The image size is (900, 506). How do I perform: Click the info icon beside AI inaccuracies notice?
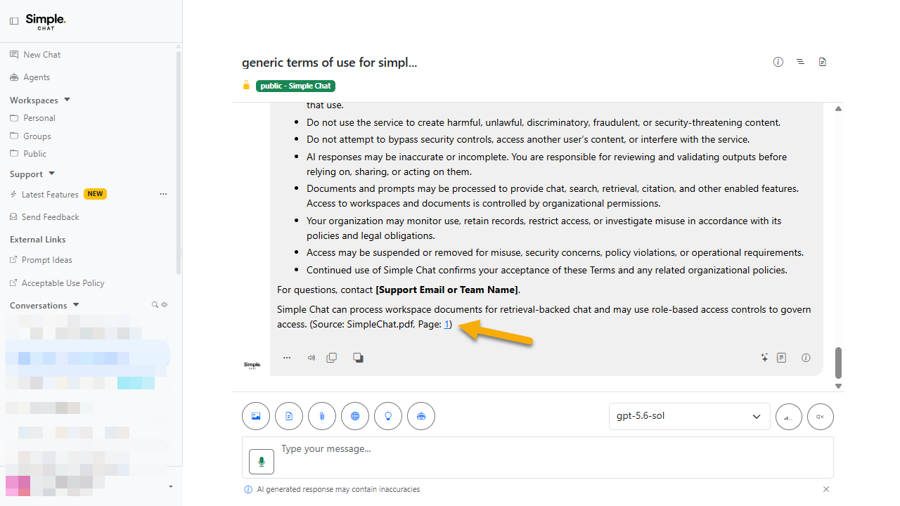pos(247,489)
